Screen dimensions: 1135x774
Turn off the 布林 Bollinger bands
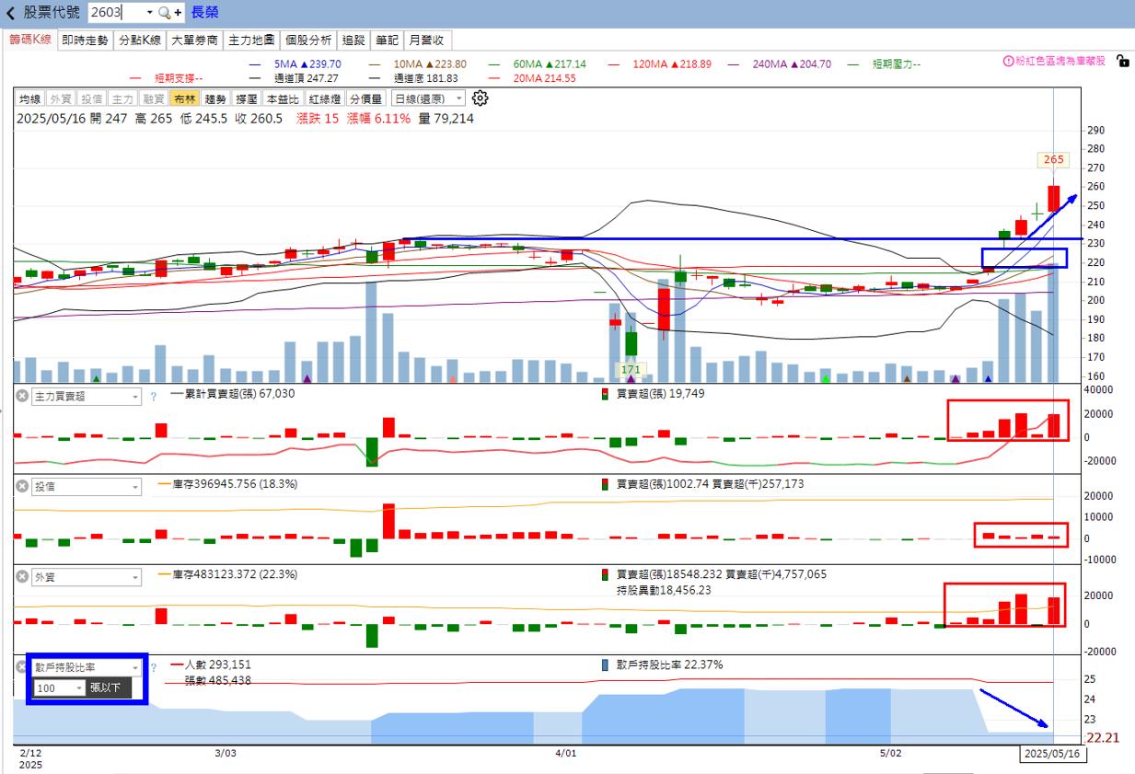185,98
